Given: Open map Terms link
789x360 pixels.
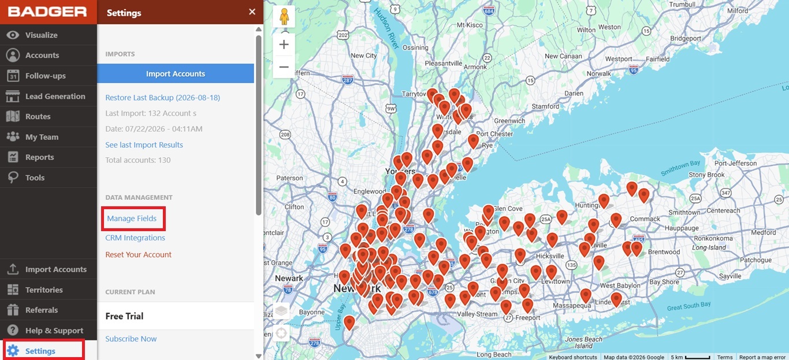Looking at the screenshot, I should (x=725, y=357).
